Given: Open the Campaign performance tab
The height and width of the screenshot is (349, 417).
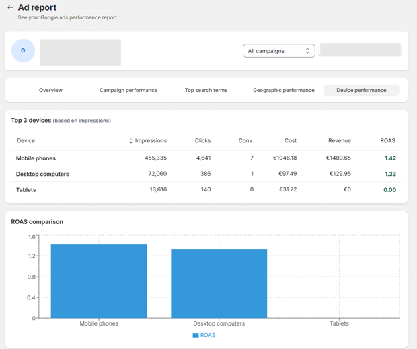Looking at the screenshot, I should tap(128, 90).
